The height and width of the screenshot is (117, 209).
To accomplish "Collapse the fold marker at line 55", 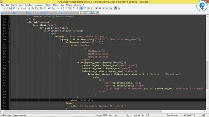I will click(x=9, y=25).
